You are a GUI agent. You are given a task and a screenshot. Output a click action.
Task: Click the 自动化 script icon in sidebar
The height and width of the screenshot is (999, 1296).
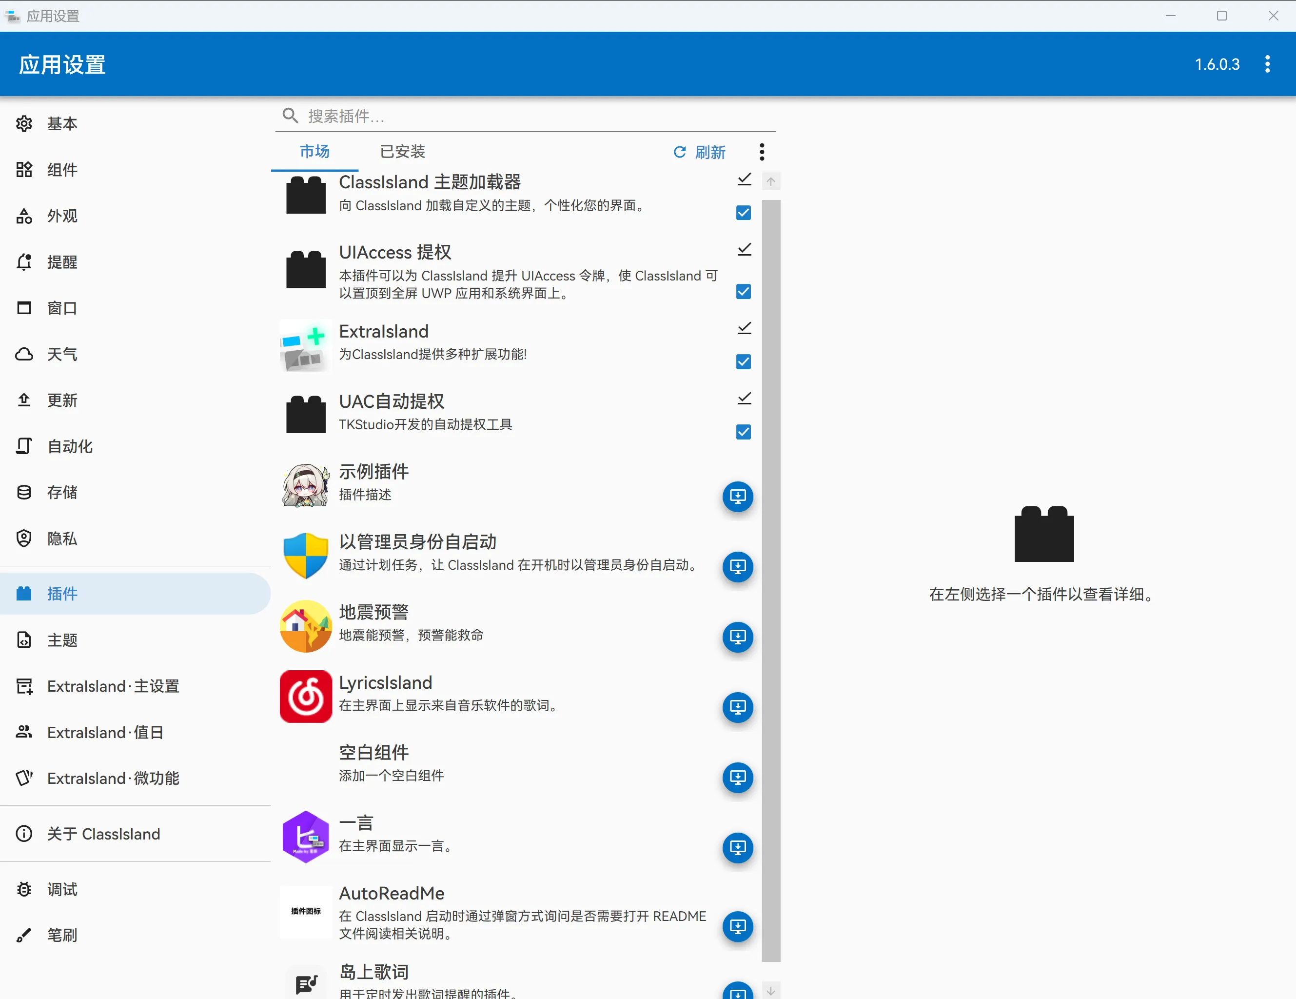24,446
